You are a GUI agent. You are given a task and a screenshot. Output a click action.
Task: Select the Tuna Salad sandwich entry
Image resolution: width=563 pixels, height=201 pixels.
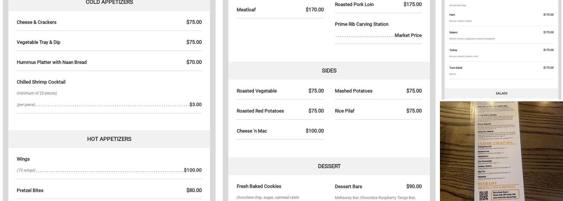tap(456, 68)
